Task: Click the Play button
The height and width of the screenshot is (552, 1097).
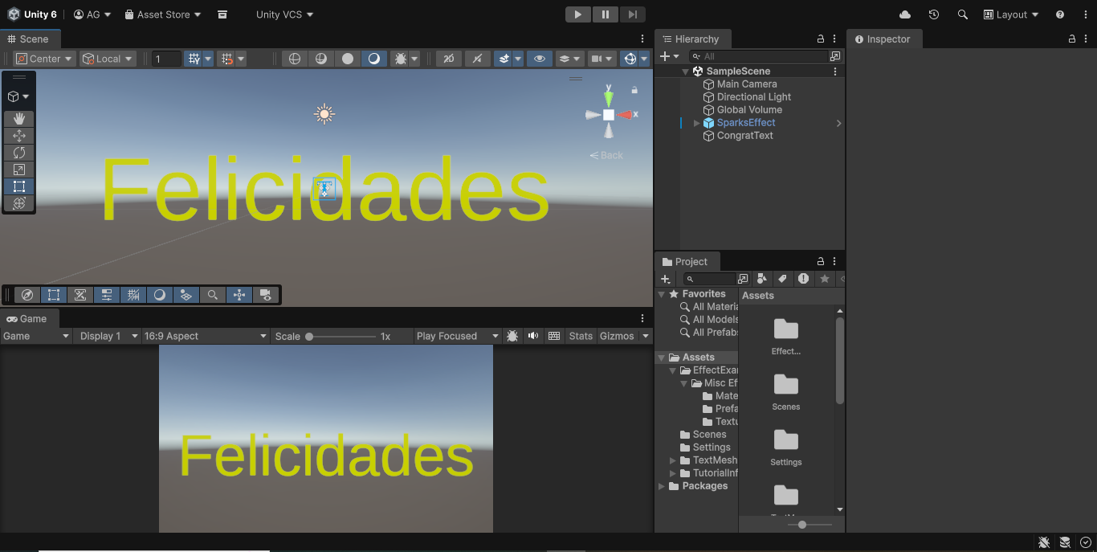Action: pos(577,14)
